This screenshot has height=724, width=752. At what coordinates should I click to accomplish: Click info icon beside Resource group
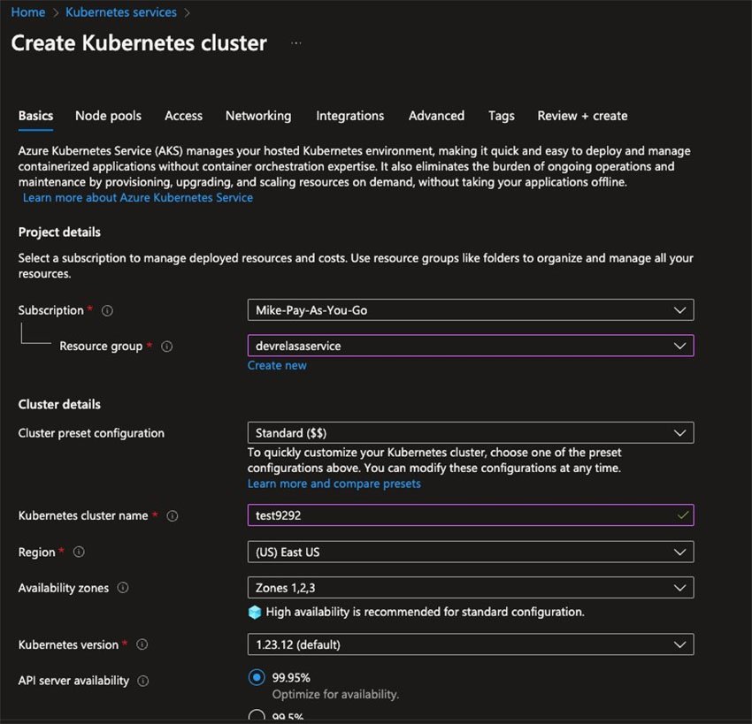[x=166, y=347]
